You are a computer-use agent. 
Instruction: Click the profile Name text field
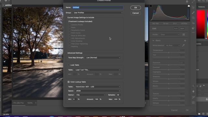(98, 7)
